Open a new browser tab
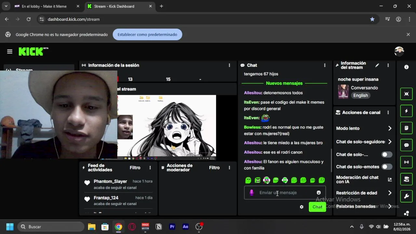The image size is (416, 234). (x=162, y=6)
